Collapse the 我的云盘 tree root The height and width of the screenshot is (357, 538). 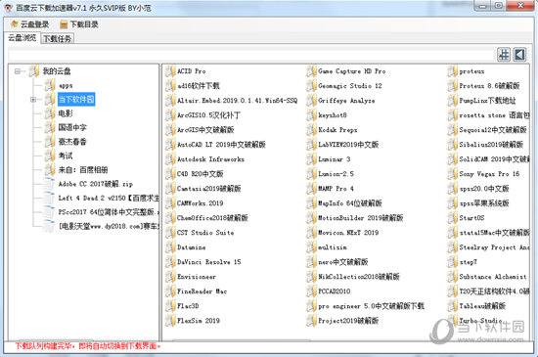18,71
